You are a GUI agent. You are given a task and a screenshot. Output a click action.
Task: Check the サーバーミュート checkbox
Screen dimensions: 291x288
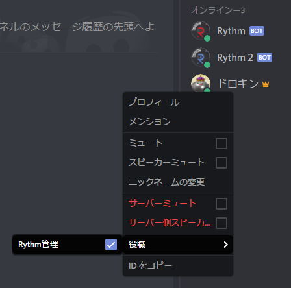pyautogui.click(x=221, y=204)
